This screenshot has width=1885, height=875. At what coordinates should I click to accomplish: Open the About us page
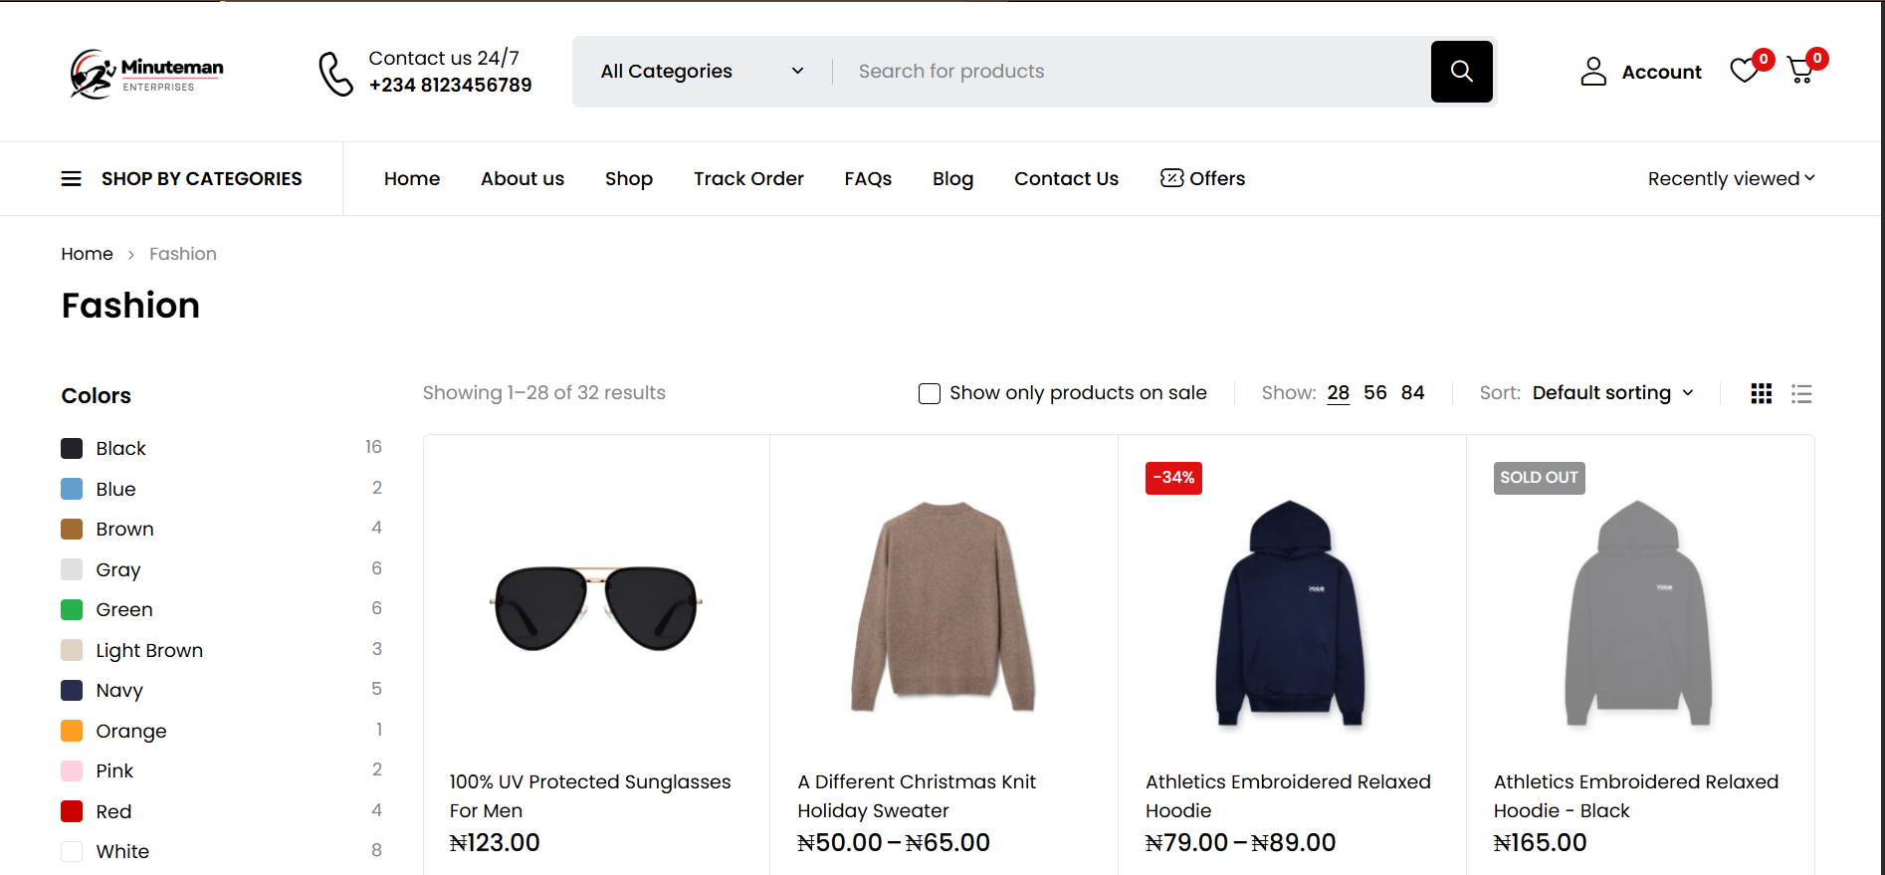tap(523, 179)
